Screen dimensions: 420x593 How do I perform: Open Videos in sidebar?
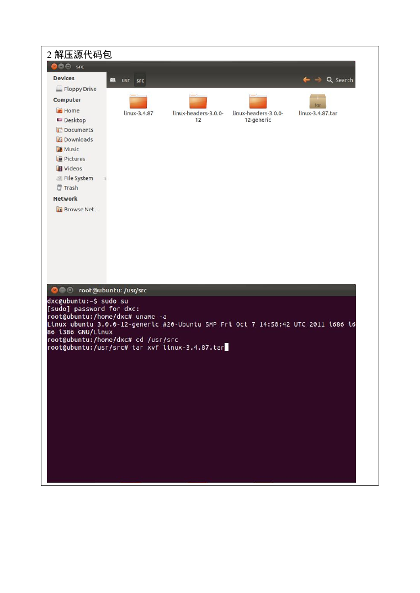coord(69,168)
